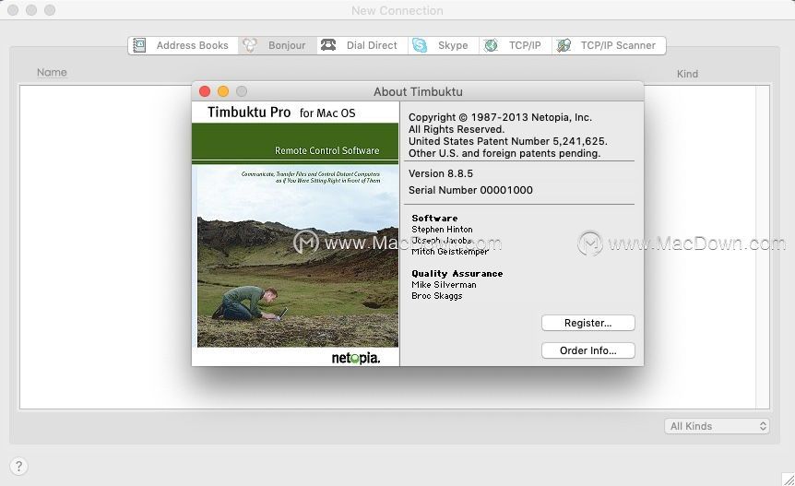Click the TCP/IP globe icon

[x=491, y=45]
